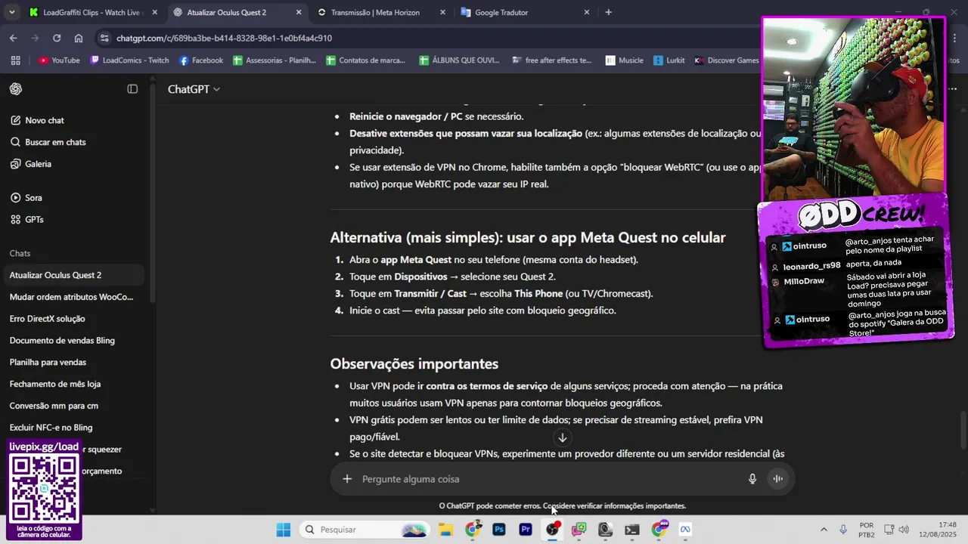Screen dimensions: 968x544
Task: Open the Windows Start menu
Action: (283, 530)
